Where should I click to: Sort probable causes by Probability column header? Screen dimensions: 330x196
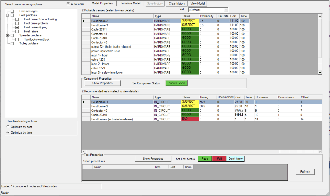pos(208,16)
